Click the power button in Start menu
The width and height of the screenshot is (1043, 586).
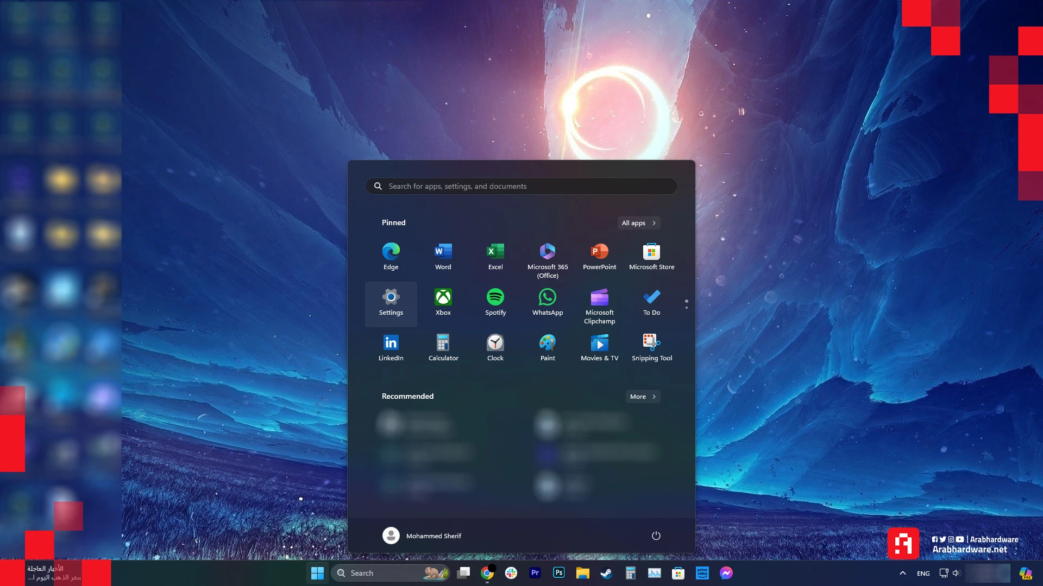tap(656, 536)
